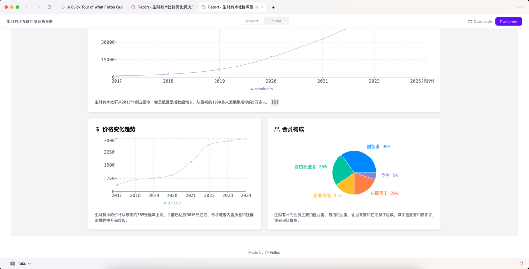Click the 企业高管 15% pie label
Screen dimensions: 529x269
point(327,195)
